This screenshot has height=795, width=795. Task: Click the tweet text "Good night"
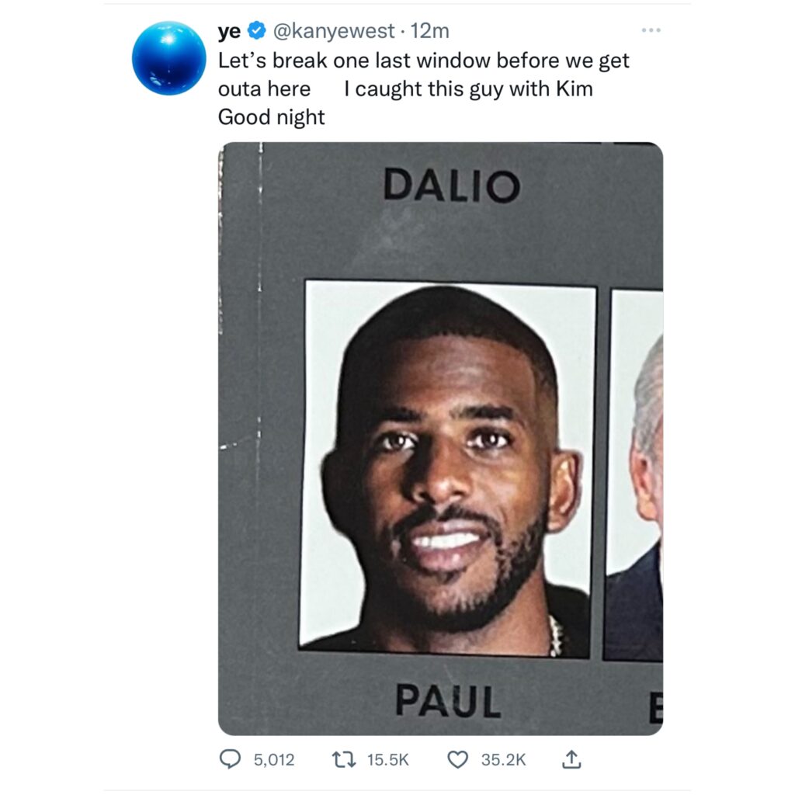click(x=271, y=118)
